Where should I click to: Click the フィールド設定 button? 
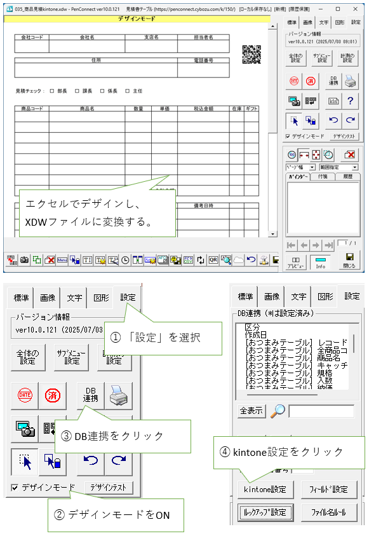coord(329,490)
